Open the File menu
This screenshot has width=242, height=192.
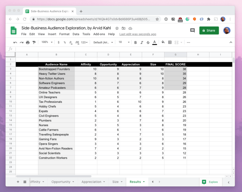(x=24, y=34)
